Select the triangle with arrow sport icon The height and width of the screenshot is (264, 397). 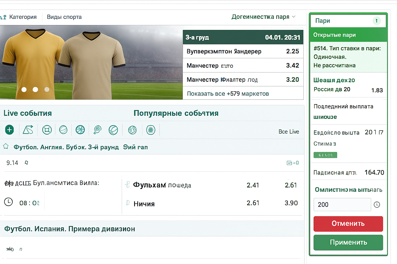(x=28, y=130)
